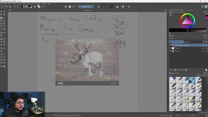Add a new paint layer

pos(171,70)
